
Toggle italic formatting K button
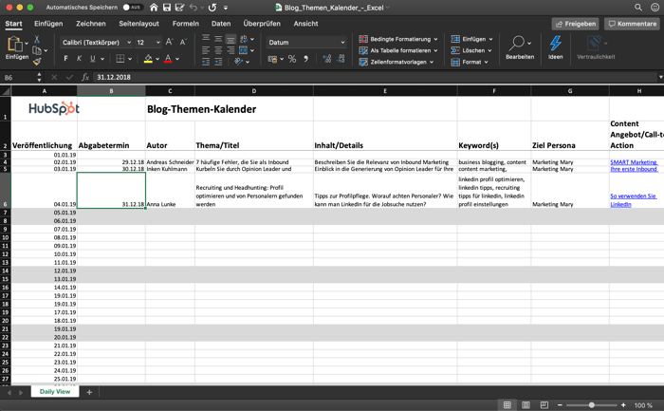coord(79,59)
